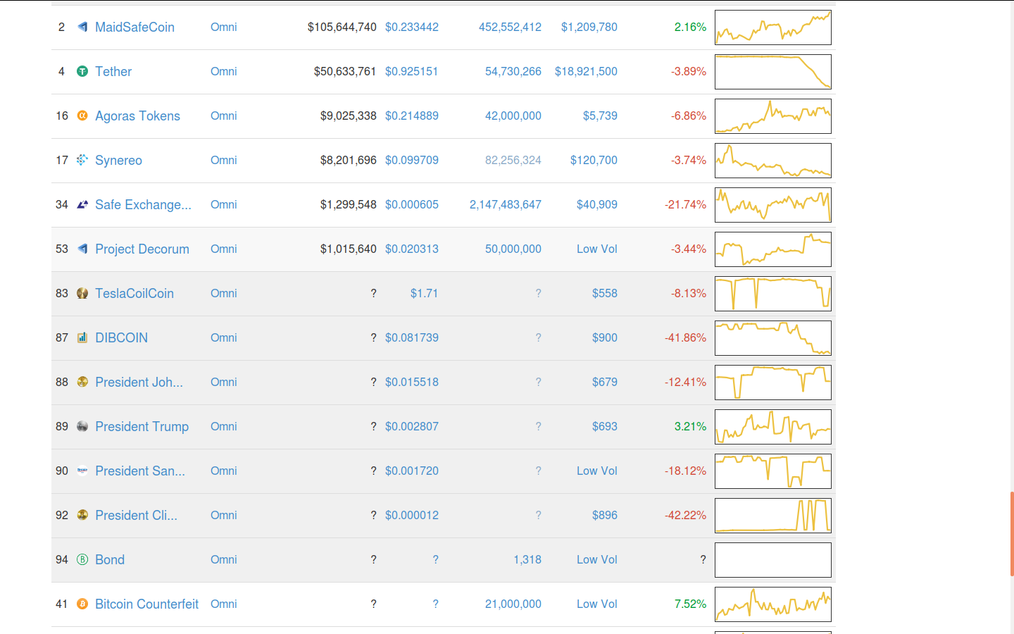Viewport: 1014px width, 634px height.
Task: Click the MaidSafeCoin coin icon
Action: [x=82, y=27]
